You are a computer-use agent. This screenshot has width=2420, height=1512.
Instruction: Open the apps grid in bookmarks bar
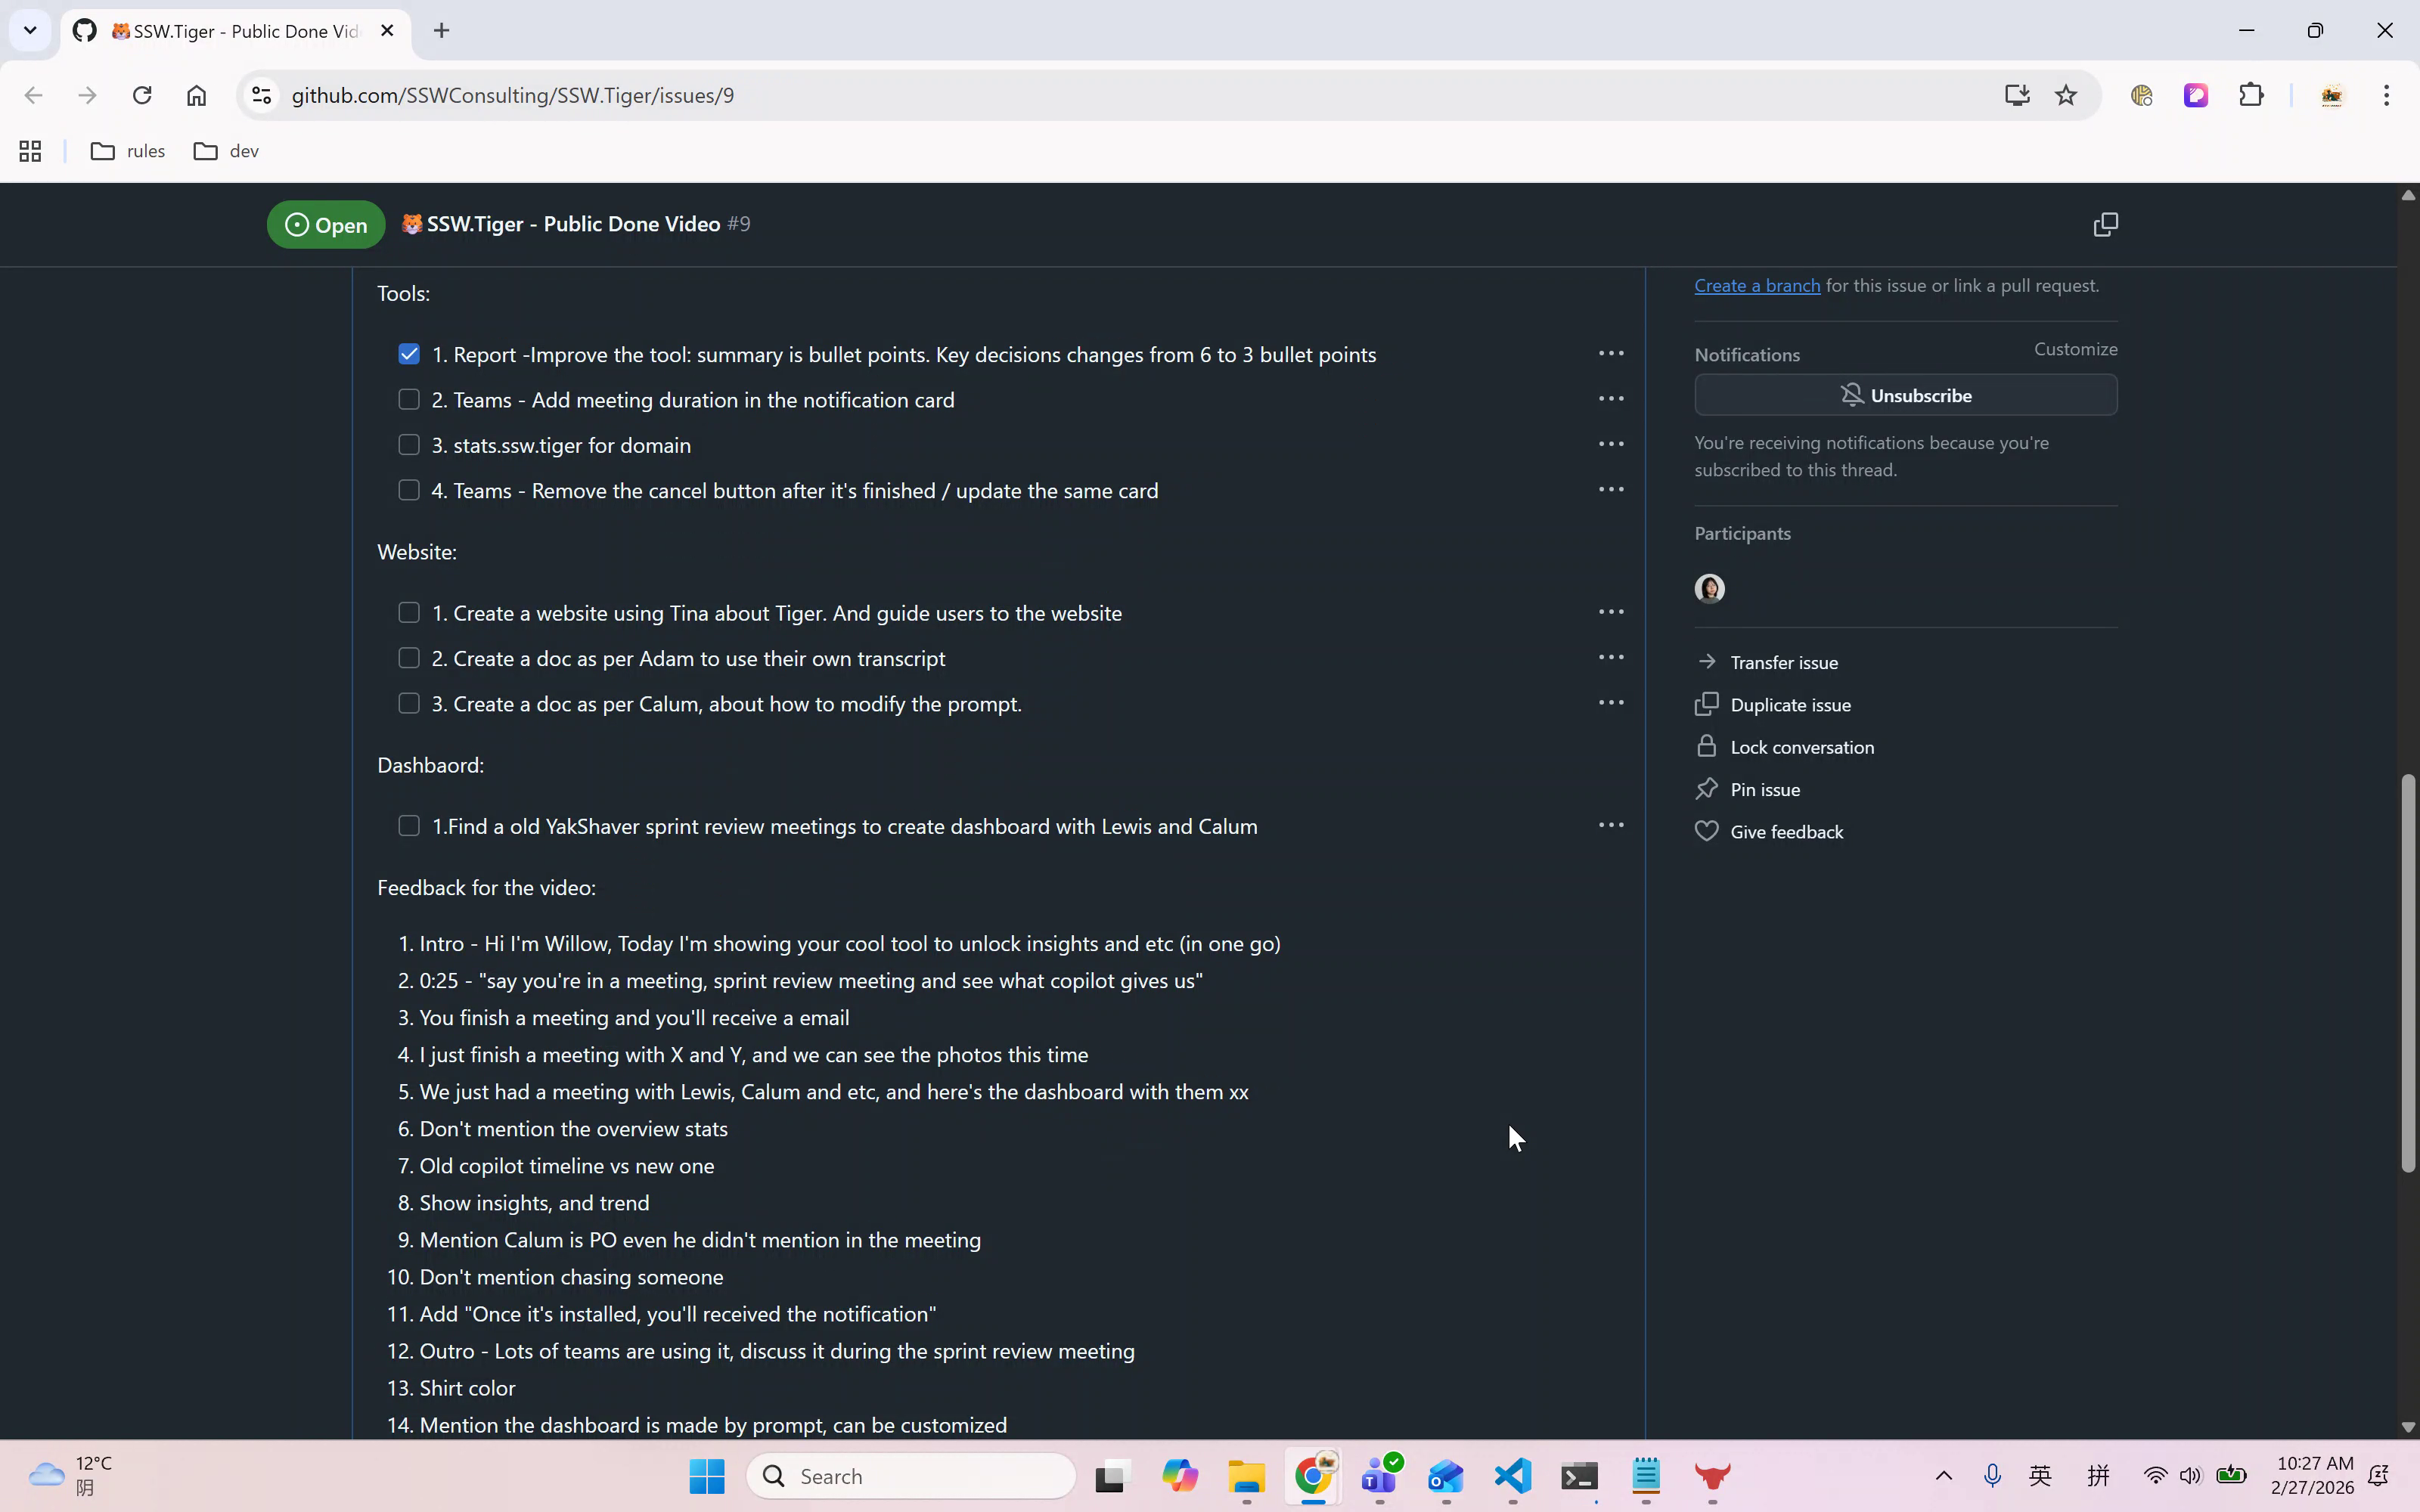pyautogui.click(x=30, y=151)
